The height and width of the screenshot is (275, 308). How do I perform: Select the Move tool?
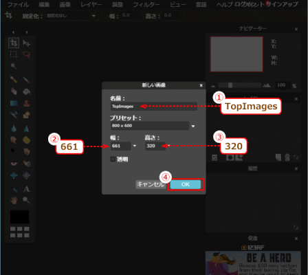(x=26, y=43)
